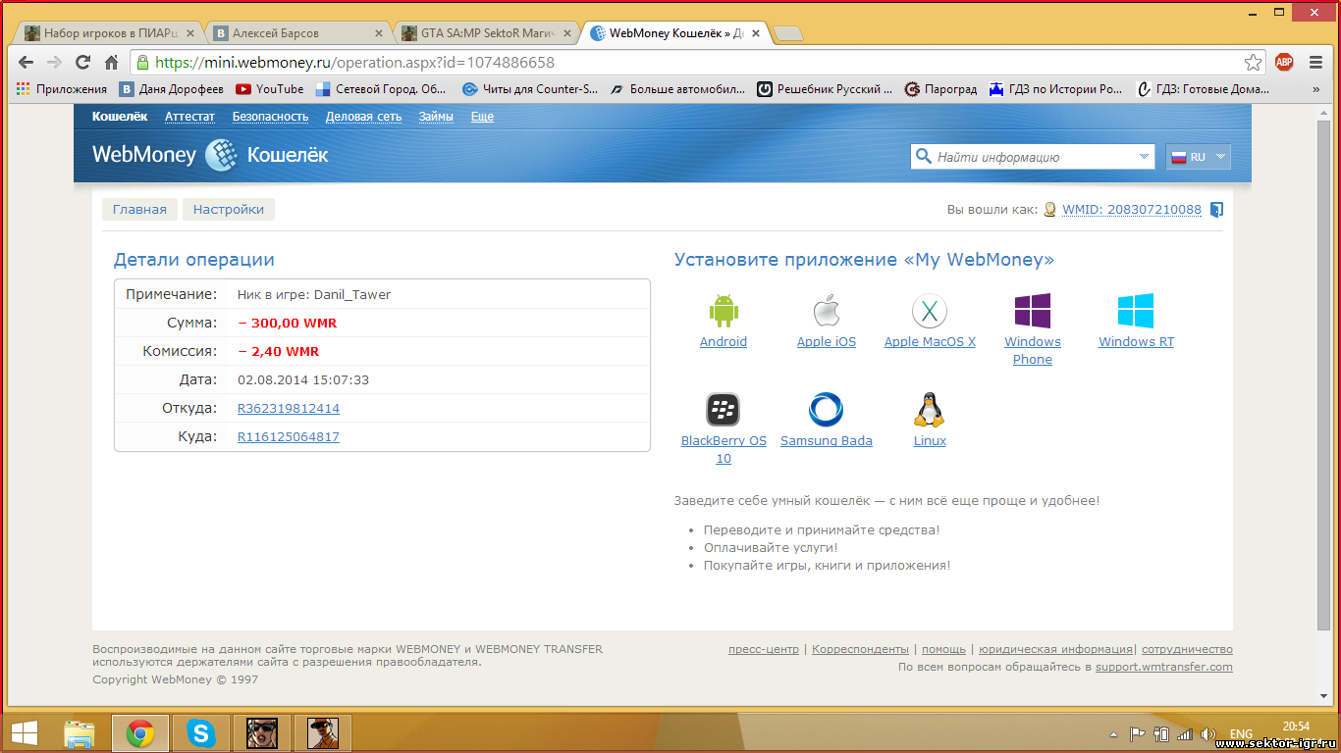Open the Даня Дорофеев bookmark

point(171,88)
